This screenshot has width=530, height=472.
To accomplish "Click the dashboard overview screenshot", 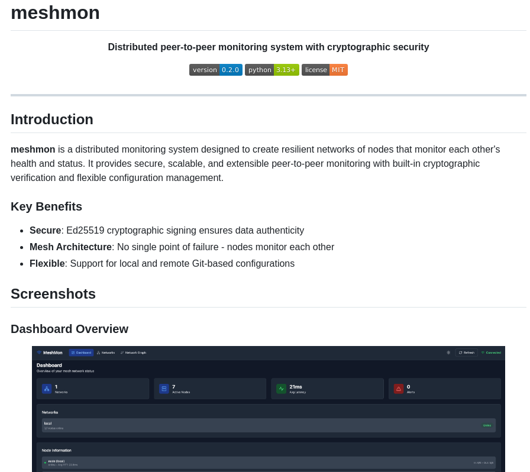I will click(x=269, y=408).
